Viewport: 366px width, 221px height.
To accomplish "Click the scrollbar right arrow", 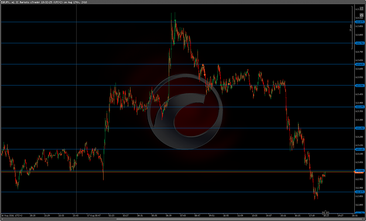I will 364,219.
